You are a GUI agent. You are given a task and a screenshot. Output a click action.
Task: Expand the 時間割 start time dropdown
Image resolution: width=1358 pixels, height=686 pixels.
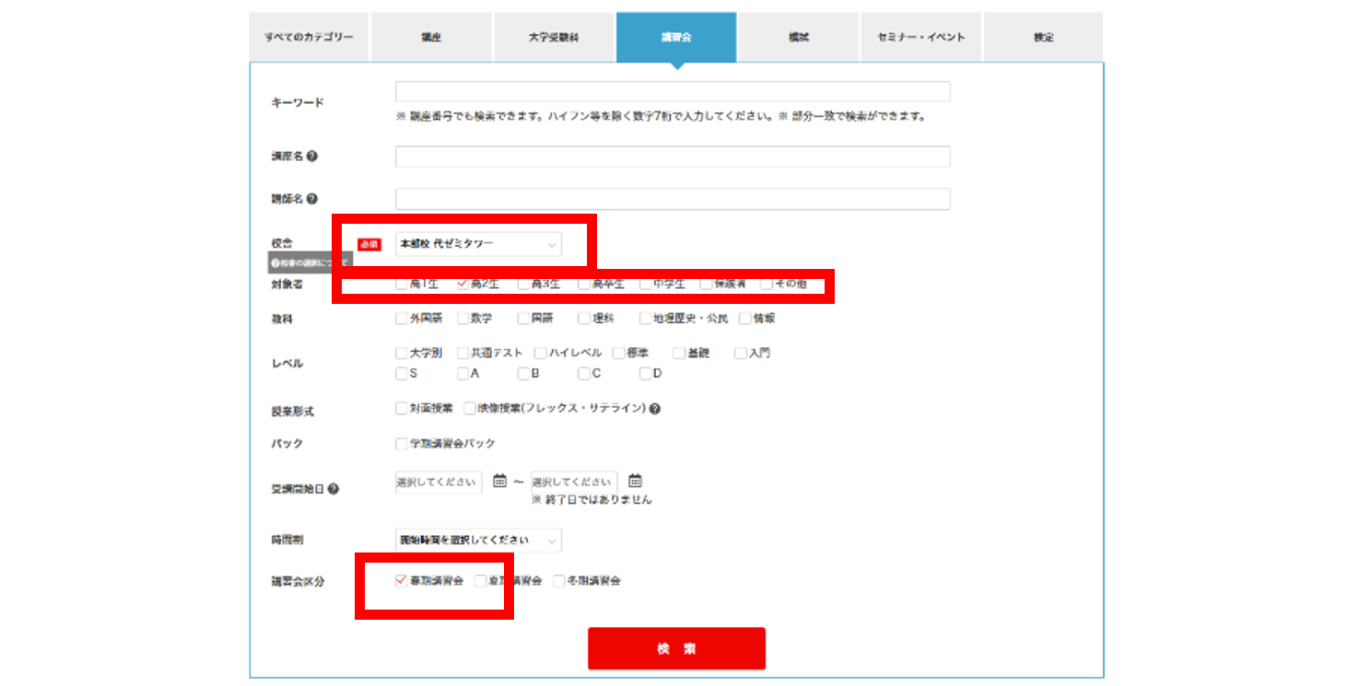pos(478,541)
